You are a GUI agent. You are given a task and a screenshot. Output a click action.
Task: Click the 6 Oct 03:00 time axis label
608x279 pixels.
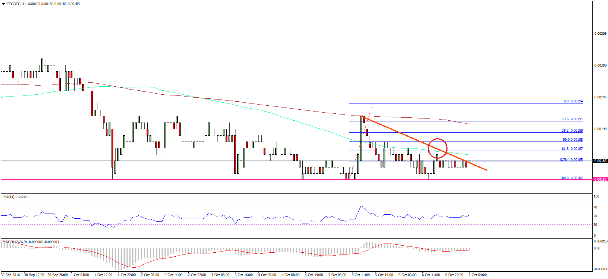point(408,275)
